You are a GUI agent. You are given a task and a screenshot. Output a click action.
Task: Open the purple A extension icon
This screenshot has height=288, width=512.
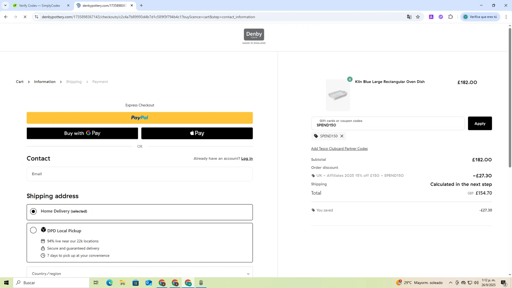click(431, 17)
